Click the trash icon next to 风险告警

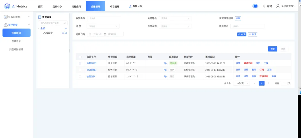[x=66, y=33]
